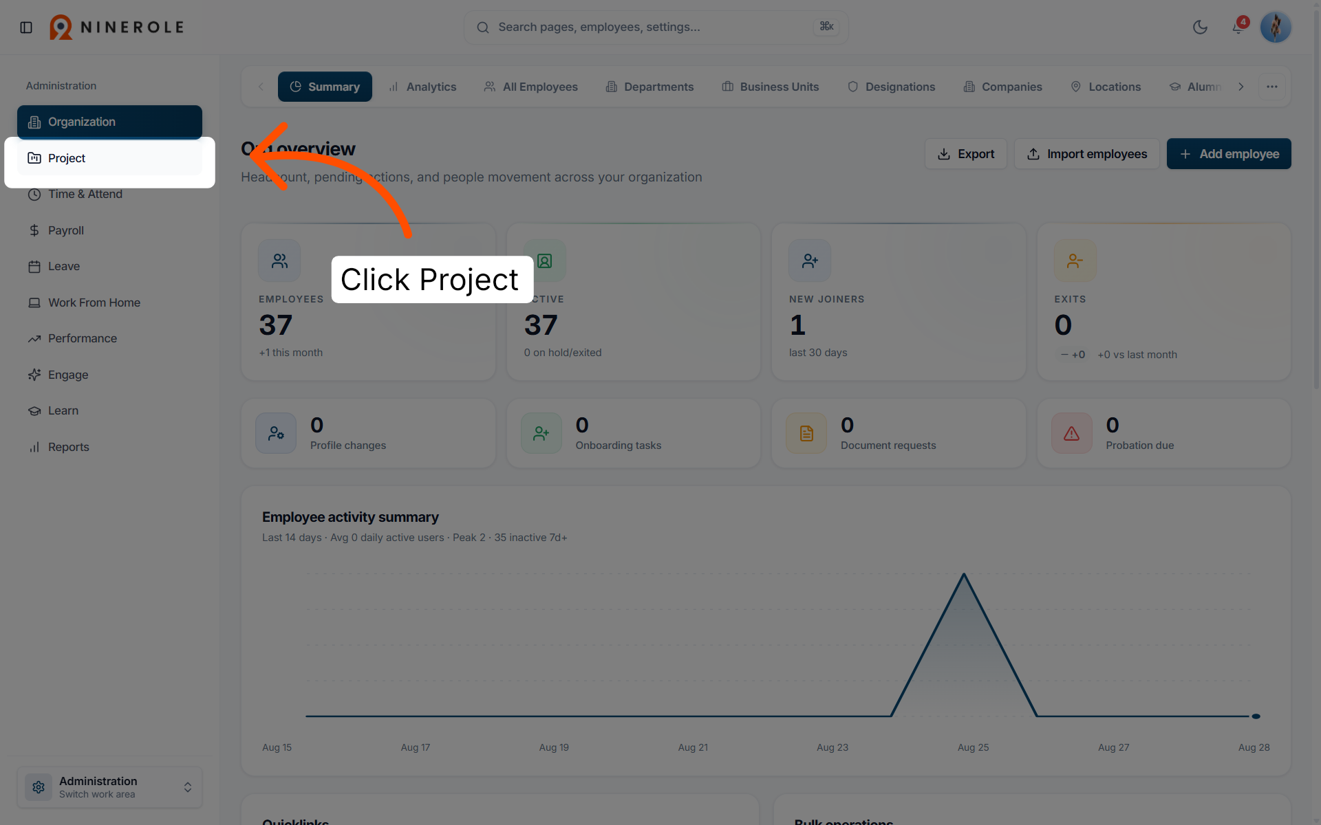Open the more options ellipsis menu

click(x=1271, y=87)
